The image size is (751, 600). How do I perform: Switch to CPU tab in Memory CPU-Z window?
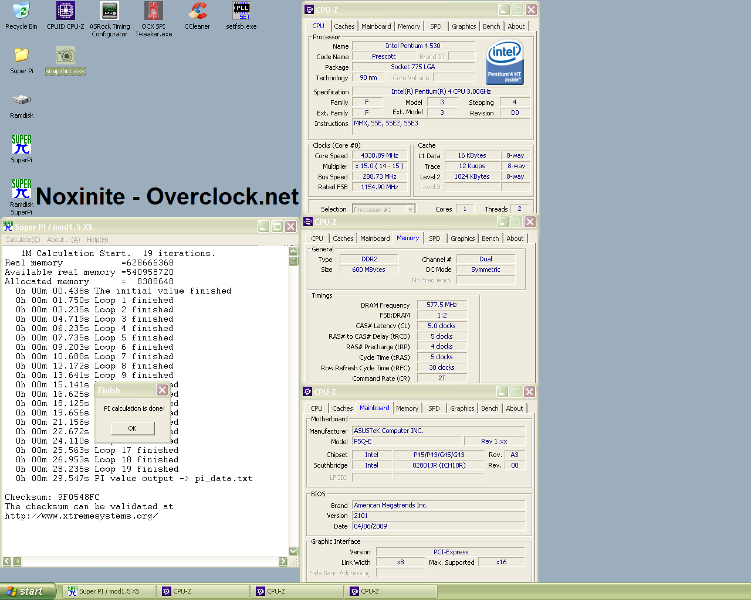tap(317, 238)
